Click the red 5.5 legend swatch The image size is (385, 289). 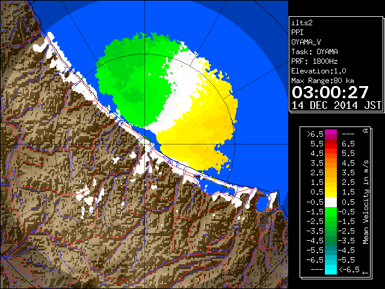[x=331, y=144]
